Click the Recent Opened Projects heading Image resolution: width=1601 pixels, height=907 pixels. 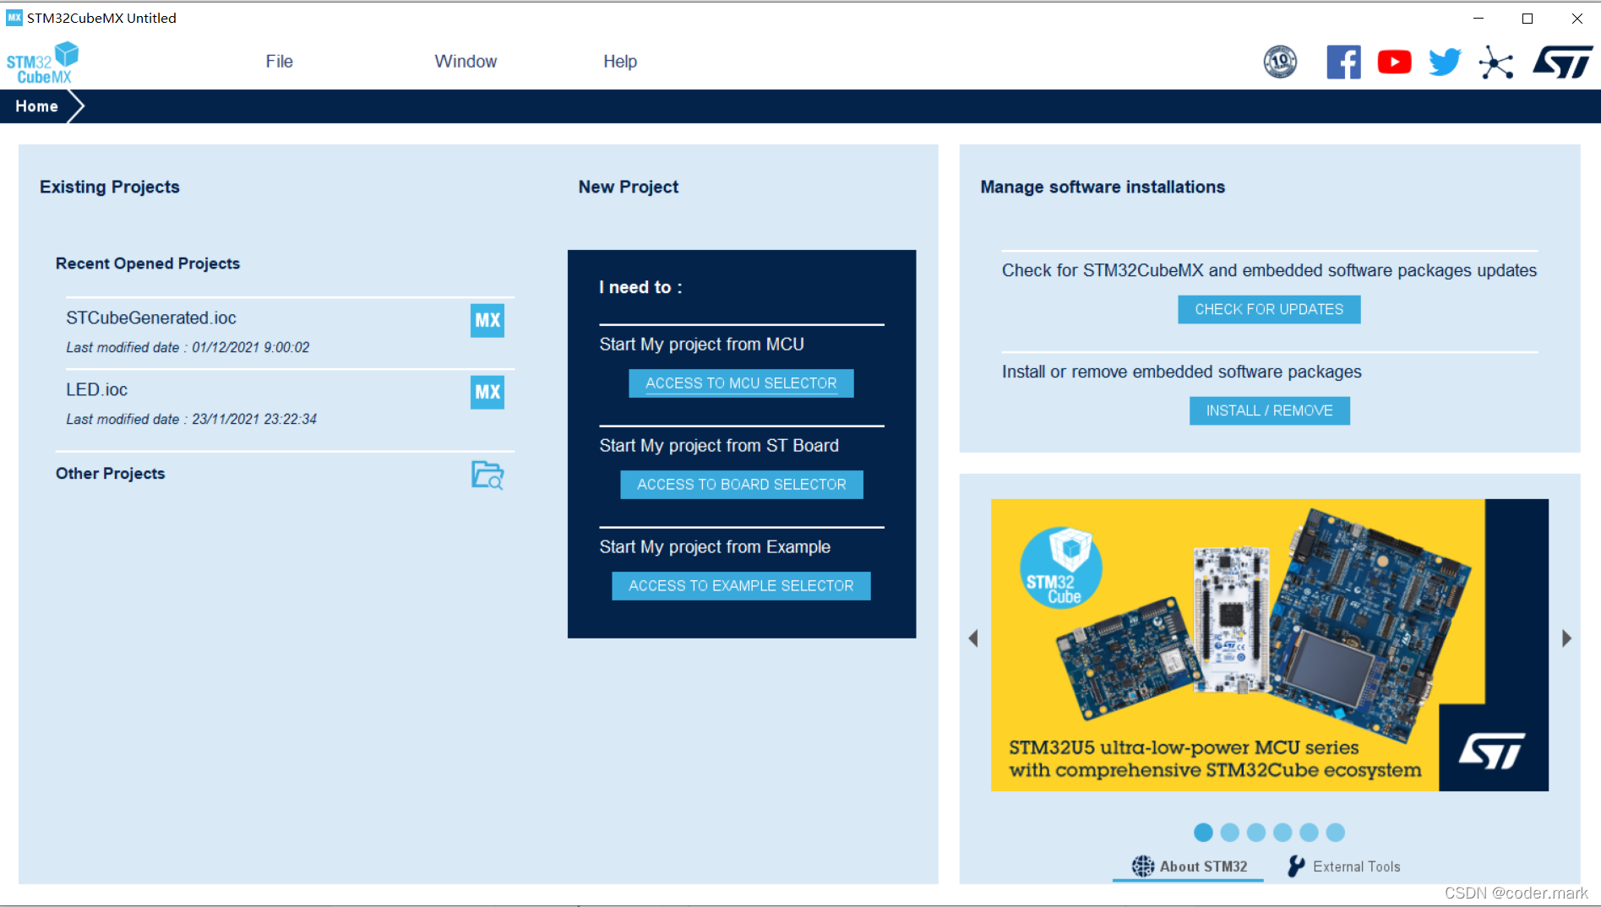point(148,263)
